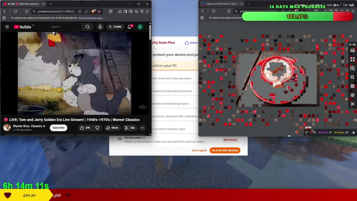Click the Subscribe button

pos(59,128)
